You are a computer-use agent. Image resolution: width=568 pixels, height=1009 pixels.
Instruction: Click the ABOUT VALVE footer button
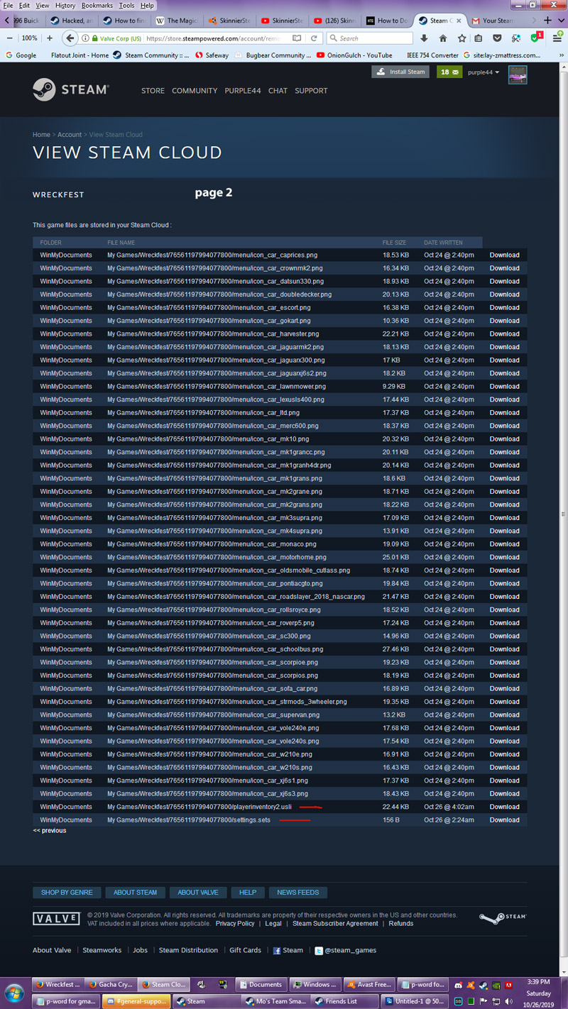[198, 893]
